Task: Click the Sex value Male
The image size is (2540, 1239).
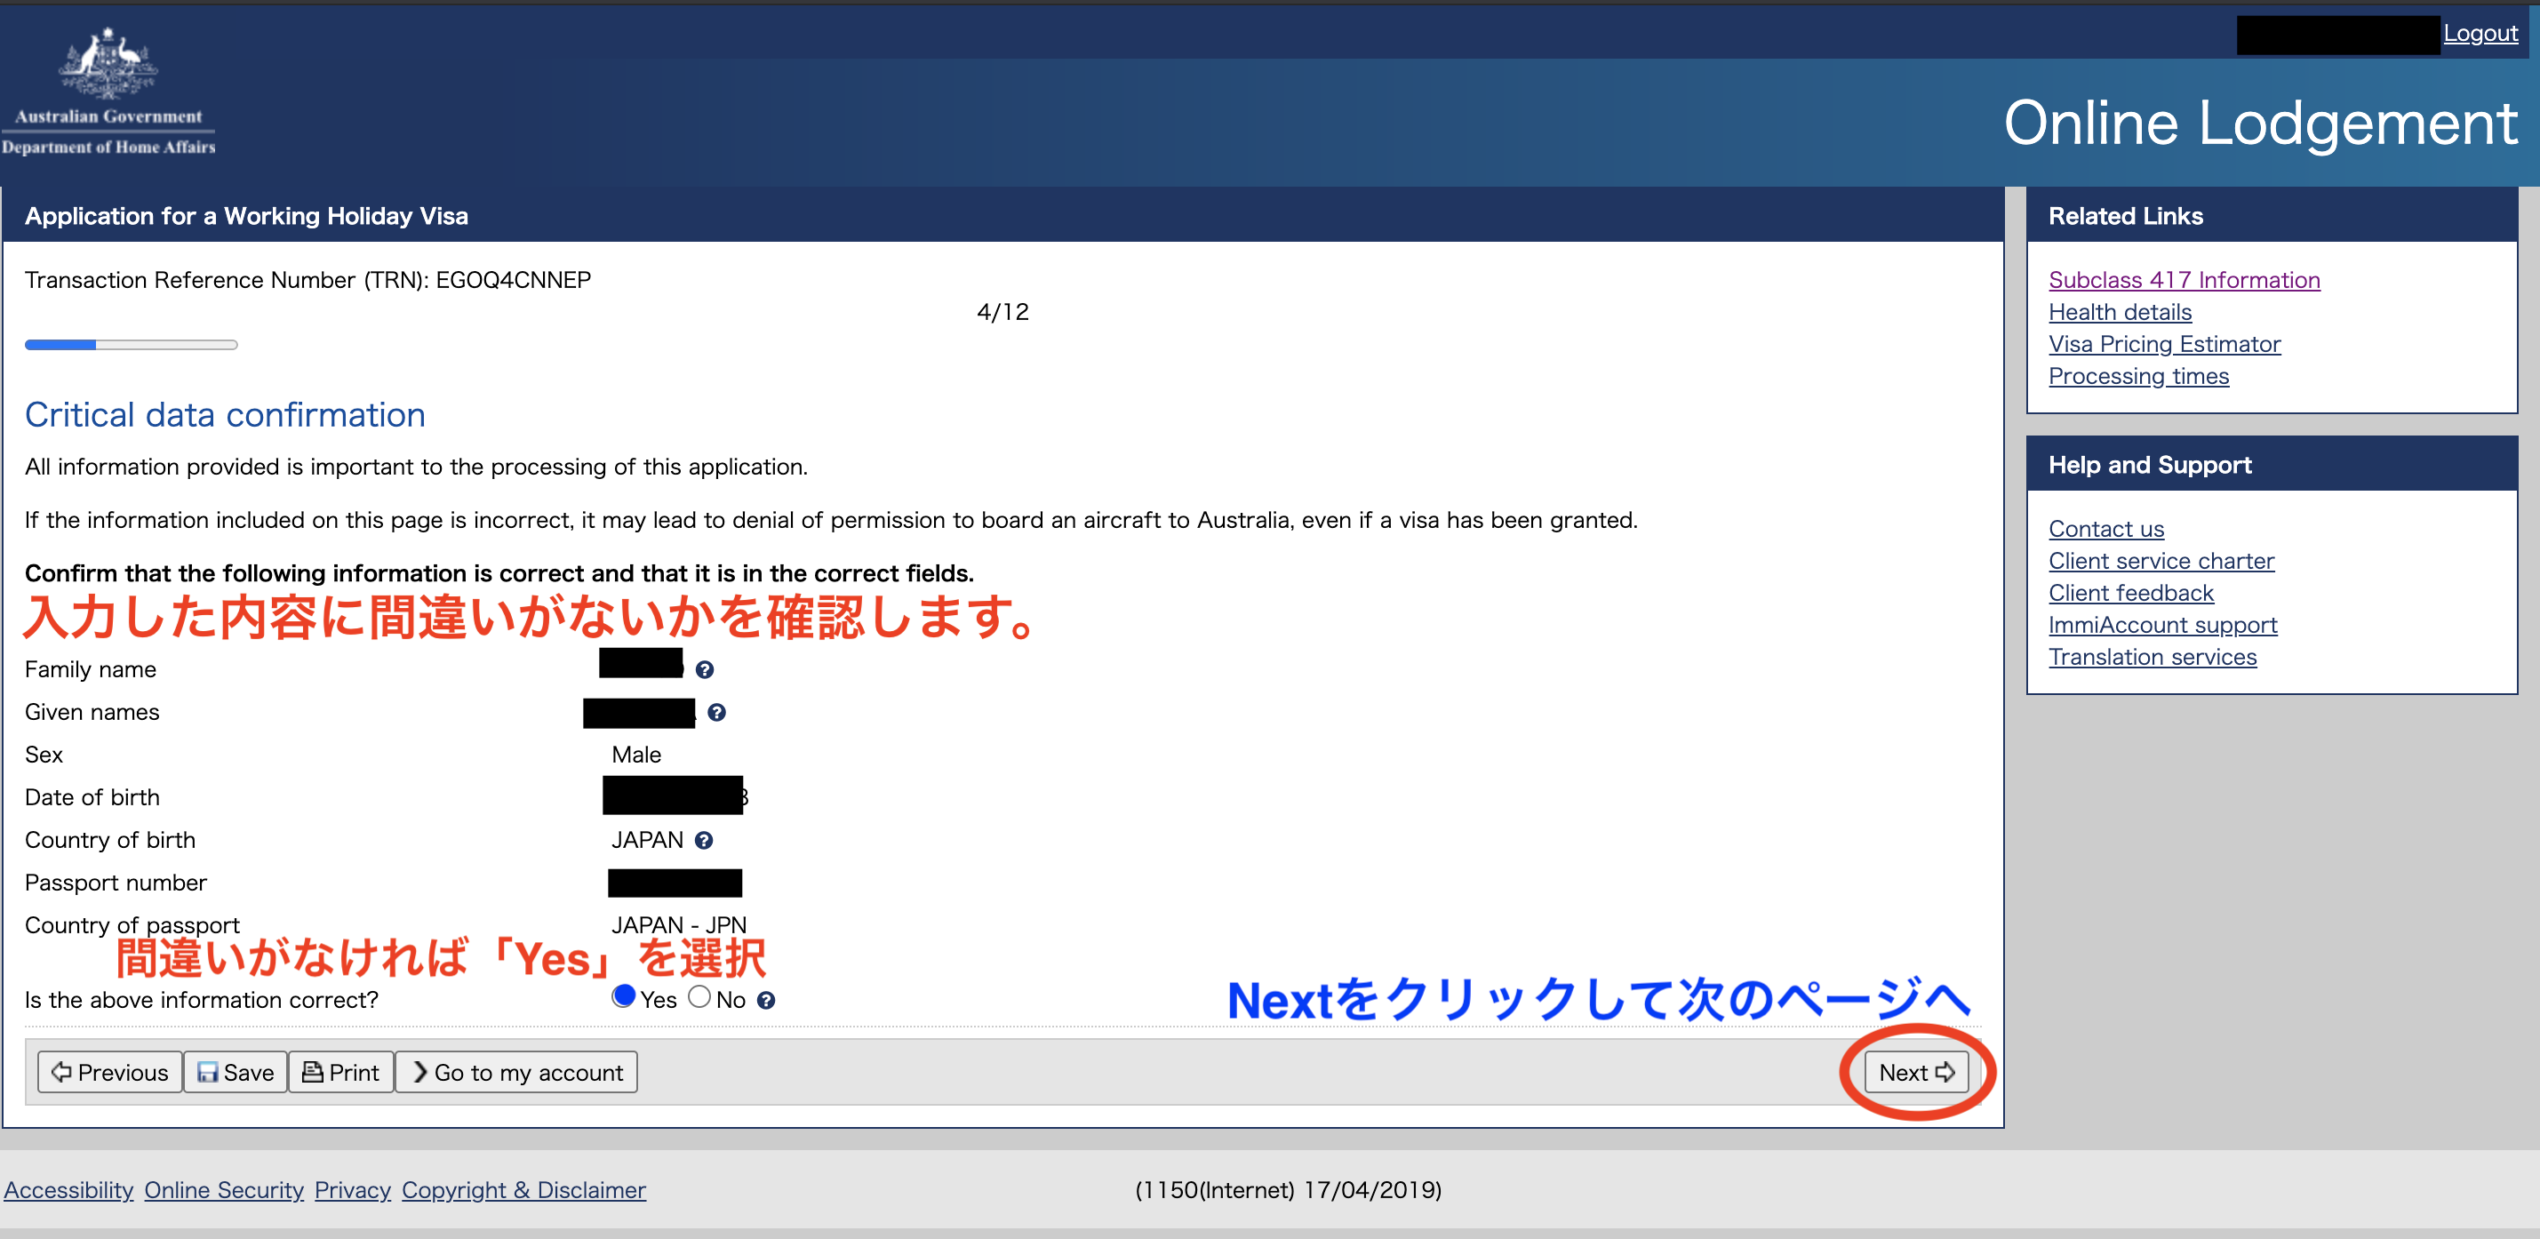Action: [636, 755]
